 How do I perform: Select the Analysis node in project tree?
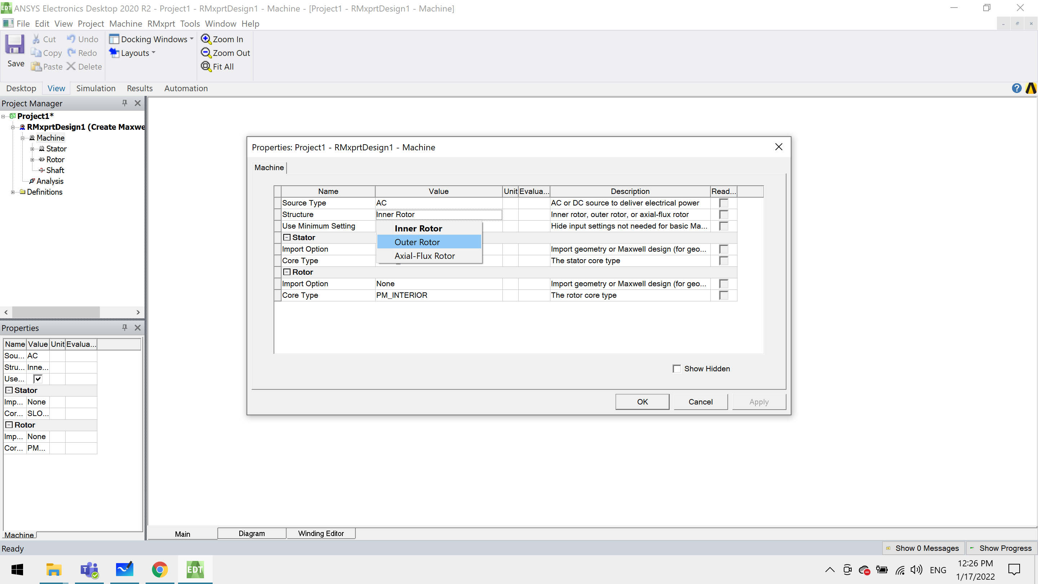50,181
